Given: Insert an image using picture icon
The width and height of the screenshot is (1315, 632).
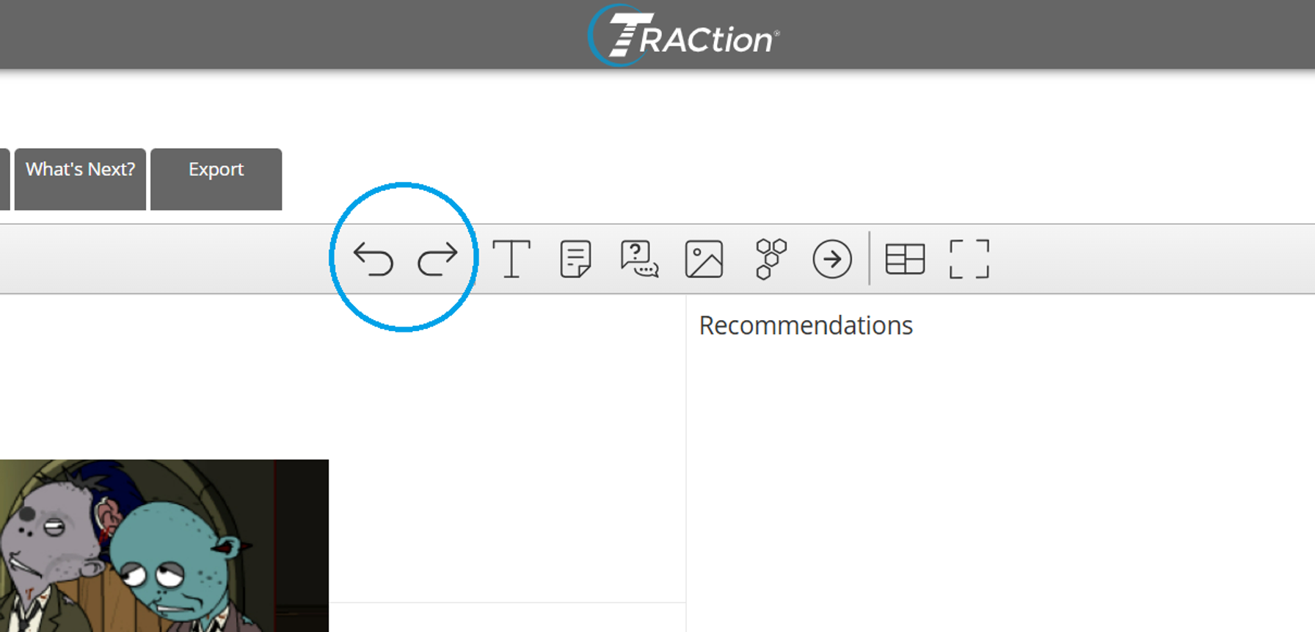Looking at the screenshot, I should (704, 259).
